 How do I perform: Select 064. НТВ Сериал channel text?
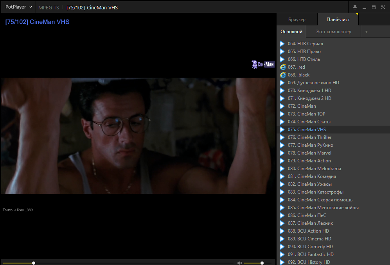point(306,44)
